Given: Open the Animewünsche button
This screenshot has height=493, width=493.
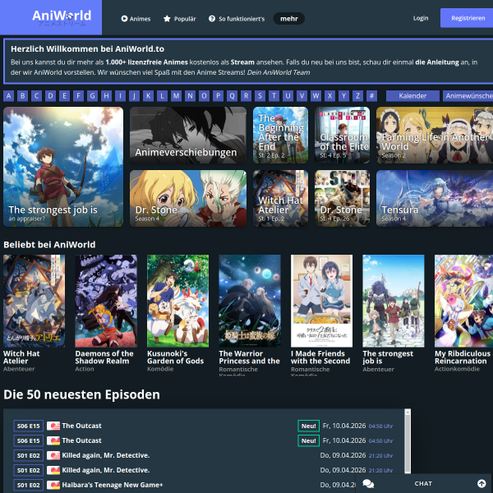Looking at the screenshot, I should [468, 96].
